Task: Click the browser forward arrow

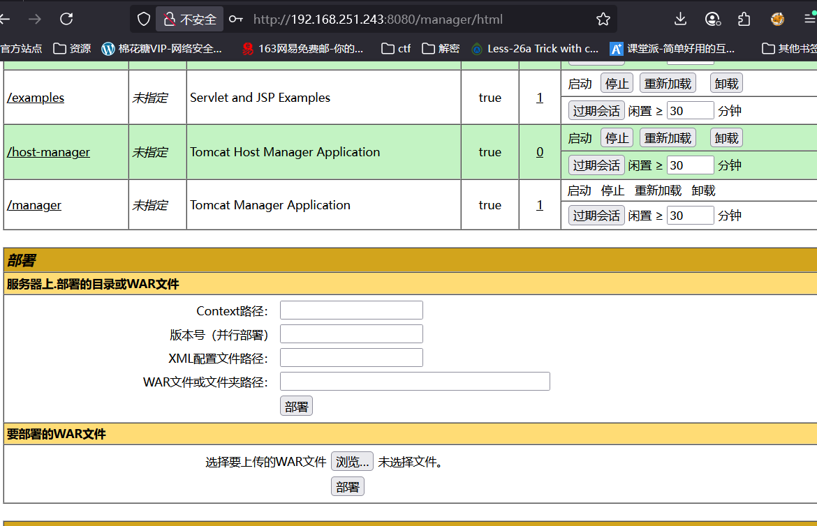Action: (x=35, y=20)
